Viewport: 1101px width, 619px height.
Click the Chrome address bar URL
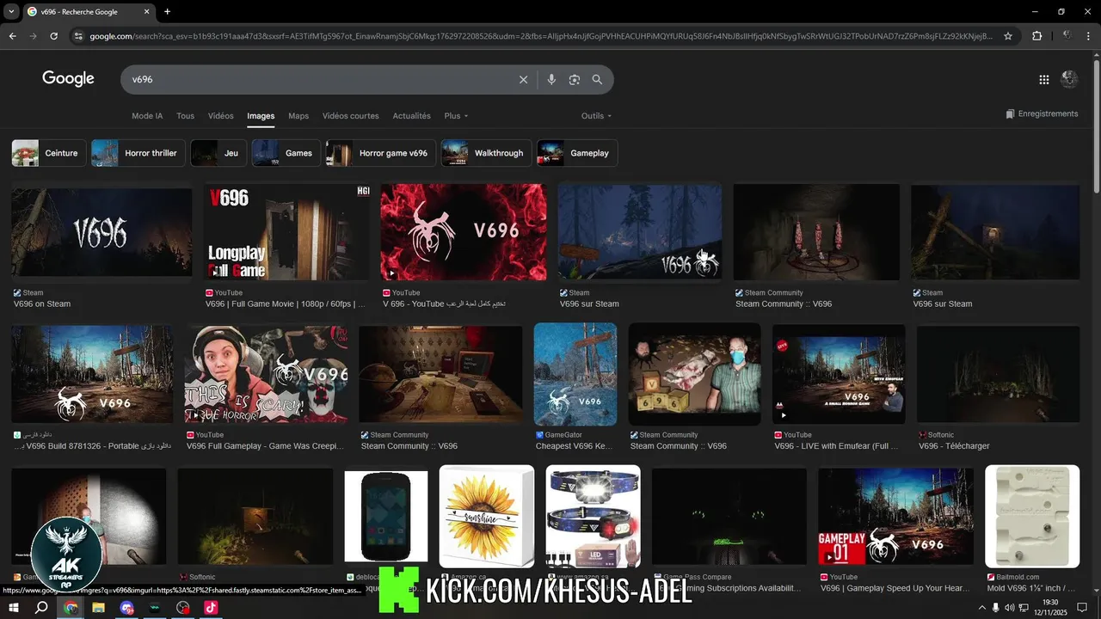coord(542,36)
